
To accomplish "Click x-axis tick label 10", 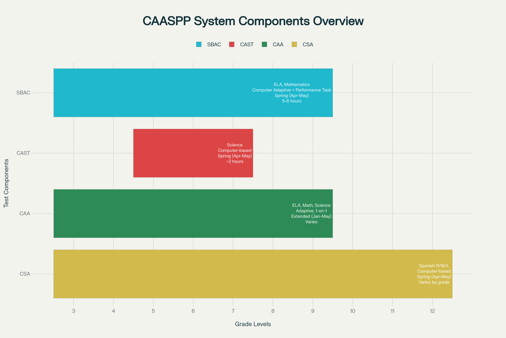I will [353, 311].
